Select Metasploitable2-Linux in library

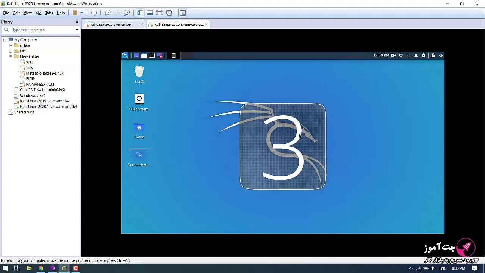44,73
